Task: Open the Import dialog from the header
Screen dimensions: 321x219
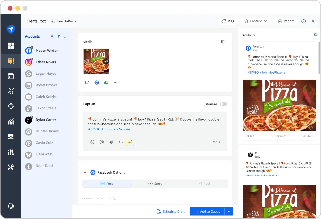Action: click(285, 21)
